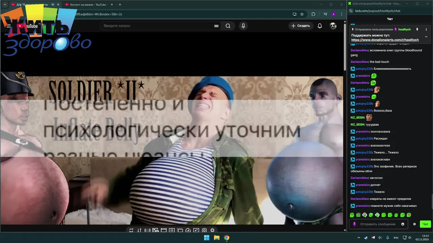Toggle the loop icon under the video
This screenshot has width=433, height=243.
[131, 230]
